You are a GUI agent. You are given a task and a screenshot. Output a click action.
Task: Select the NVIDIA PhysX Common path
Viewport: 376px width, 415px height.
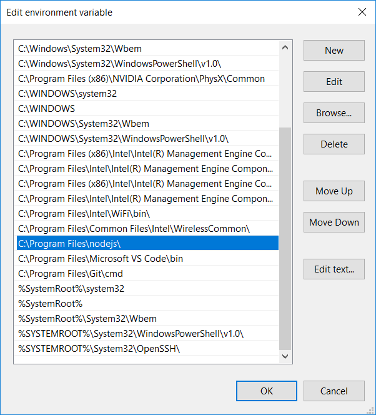147,79
